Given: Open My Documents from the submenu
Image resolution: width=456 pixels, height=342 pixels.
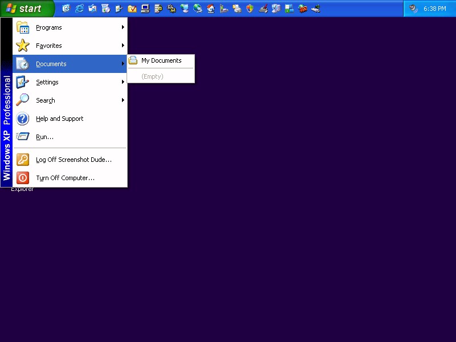Looking at the screenshot, I should 161,60.
